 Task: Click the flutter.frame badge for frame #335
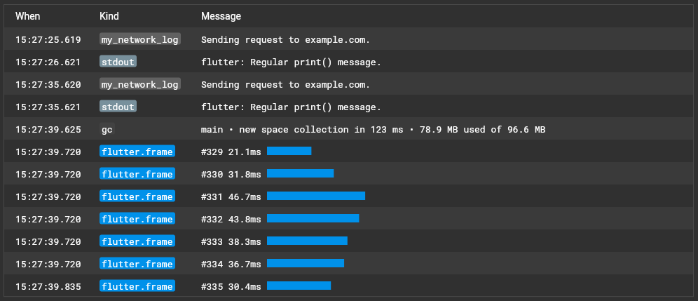pyautogui.click(x=137, y=286)
